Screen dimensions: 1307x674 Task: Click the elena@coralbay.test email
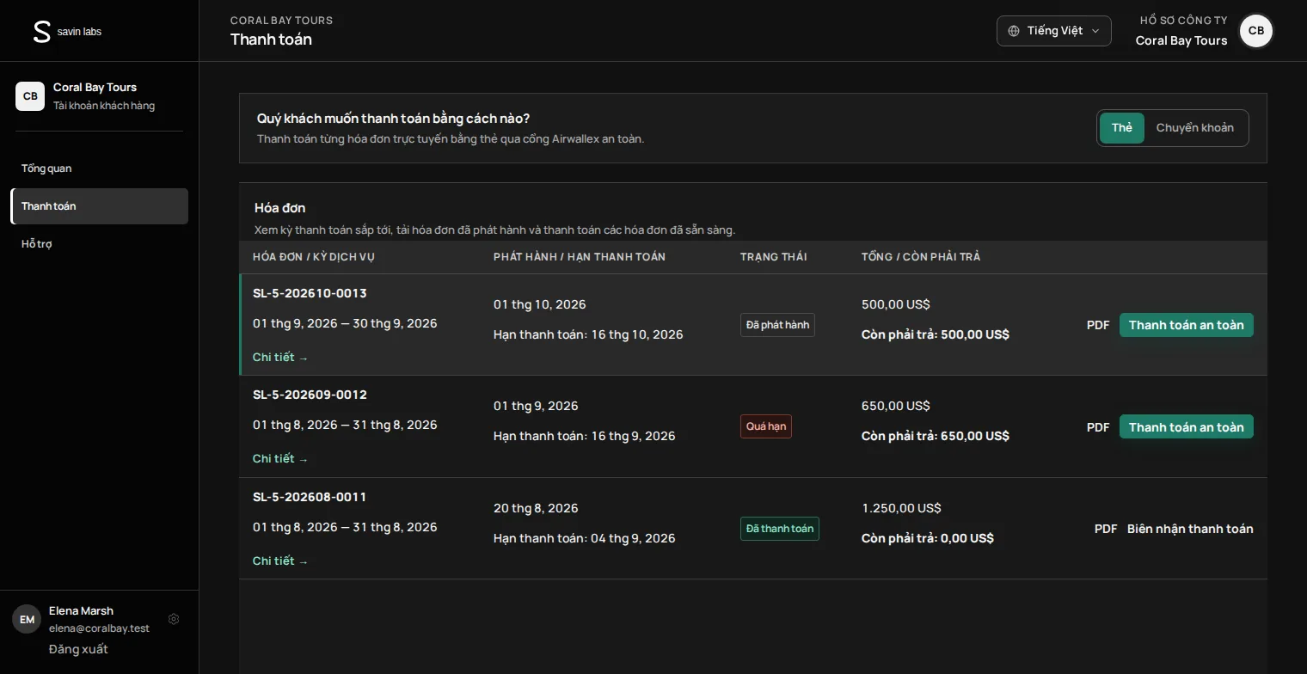click(99, 628)
